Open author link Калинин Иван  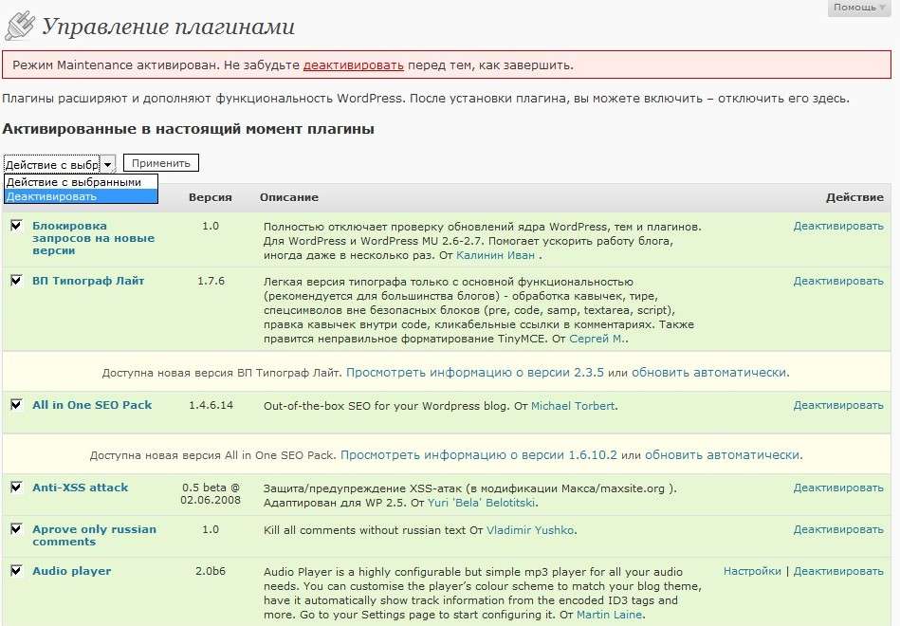[495, 255]
